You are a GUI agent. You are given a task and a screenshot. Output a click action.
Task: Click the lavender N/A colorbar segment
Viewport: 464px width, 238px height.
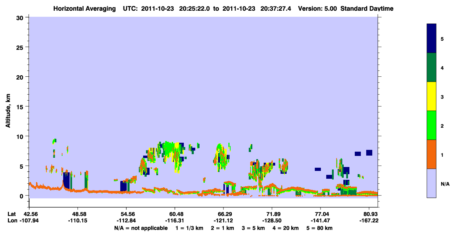432,183
